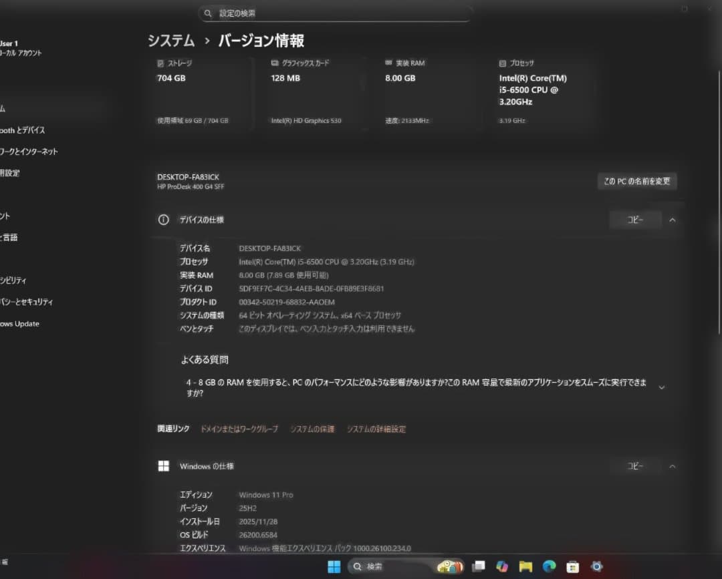Click the RAM icon above 8.00 GB
The height and width of the screenshot is (579, 722).
pyautogui.click(x=387, y=63)
